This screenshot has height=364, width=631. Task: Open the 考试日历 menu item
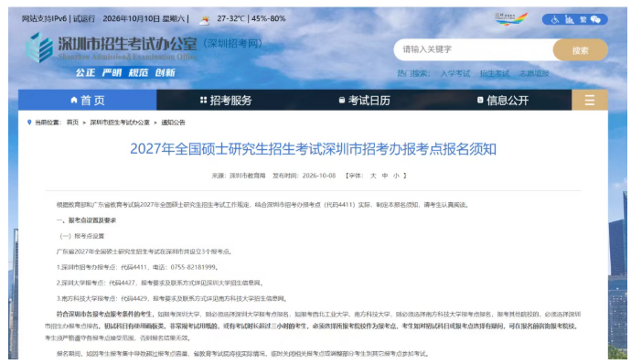click(x=365, y=101)
